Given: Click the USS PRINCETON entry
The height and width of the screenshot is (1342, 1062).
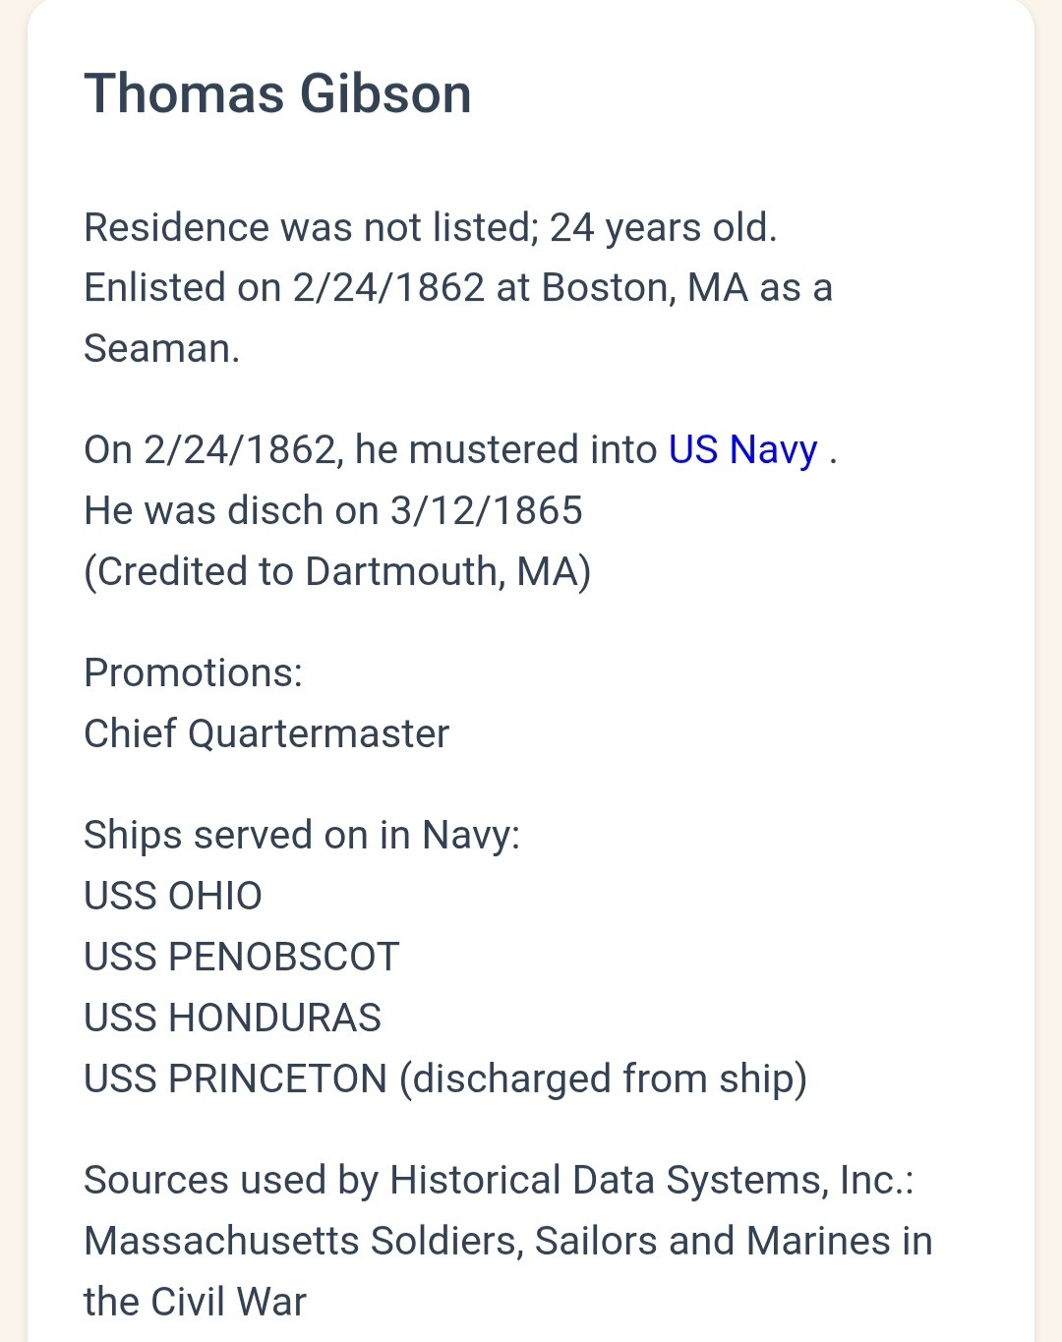Looking at the screenshot, I should pyautogui.click(x=235, y=1079).
